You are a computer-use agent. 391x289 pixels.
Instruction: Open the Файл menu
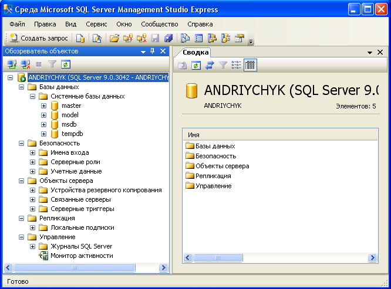17,24
